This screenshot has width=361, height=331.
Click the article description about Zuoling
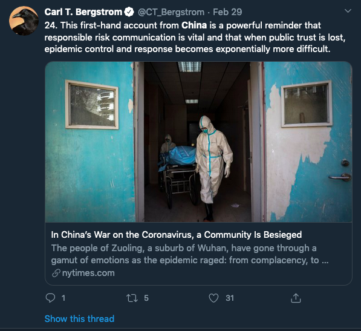tap(190, 254)
